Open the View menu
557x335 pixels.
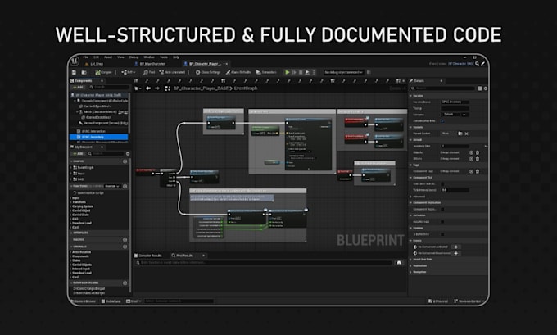[120, 57]
